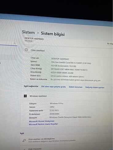Click the Cihaz adı value DESKTOP-A6DPKMO
This screenshot has width=113, height=150.
click(x=60, y=59)
